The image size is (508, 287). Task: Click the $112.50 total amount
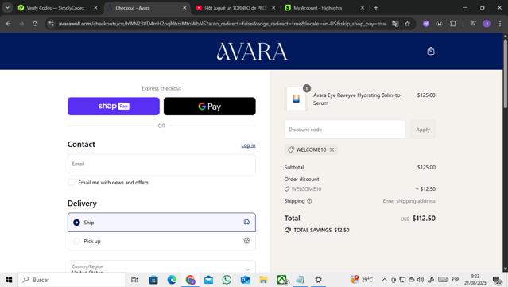pos(424,219)
